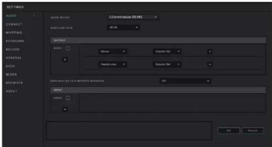Open the Connect settings section
This screenshot has width=272, height=147.
(x=14, y=24)
